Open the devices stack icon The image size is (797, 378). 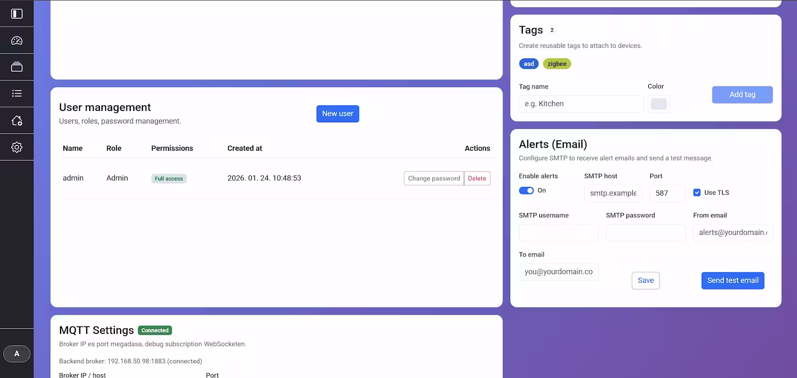[17, 67]
